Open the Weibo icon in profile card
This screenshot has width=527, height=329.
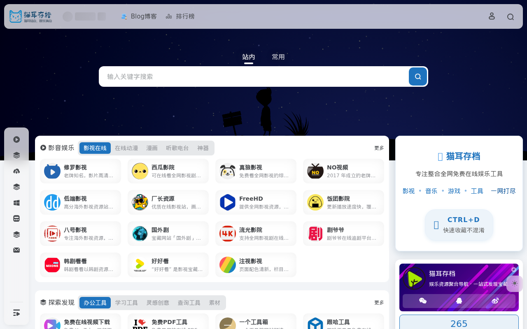click(x=495, y=301)
